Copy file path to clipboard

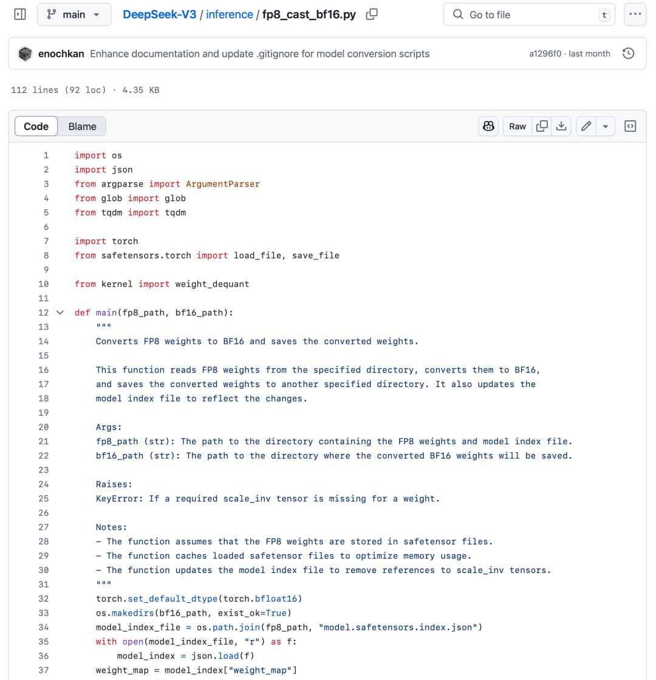(x=372, y=15)
